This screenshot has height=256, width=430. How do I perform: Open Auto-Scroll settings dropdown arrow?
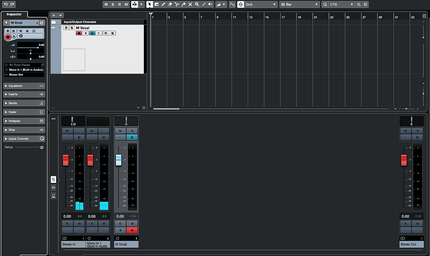[x=142, y=4]
